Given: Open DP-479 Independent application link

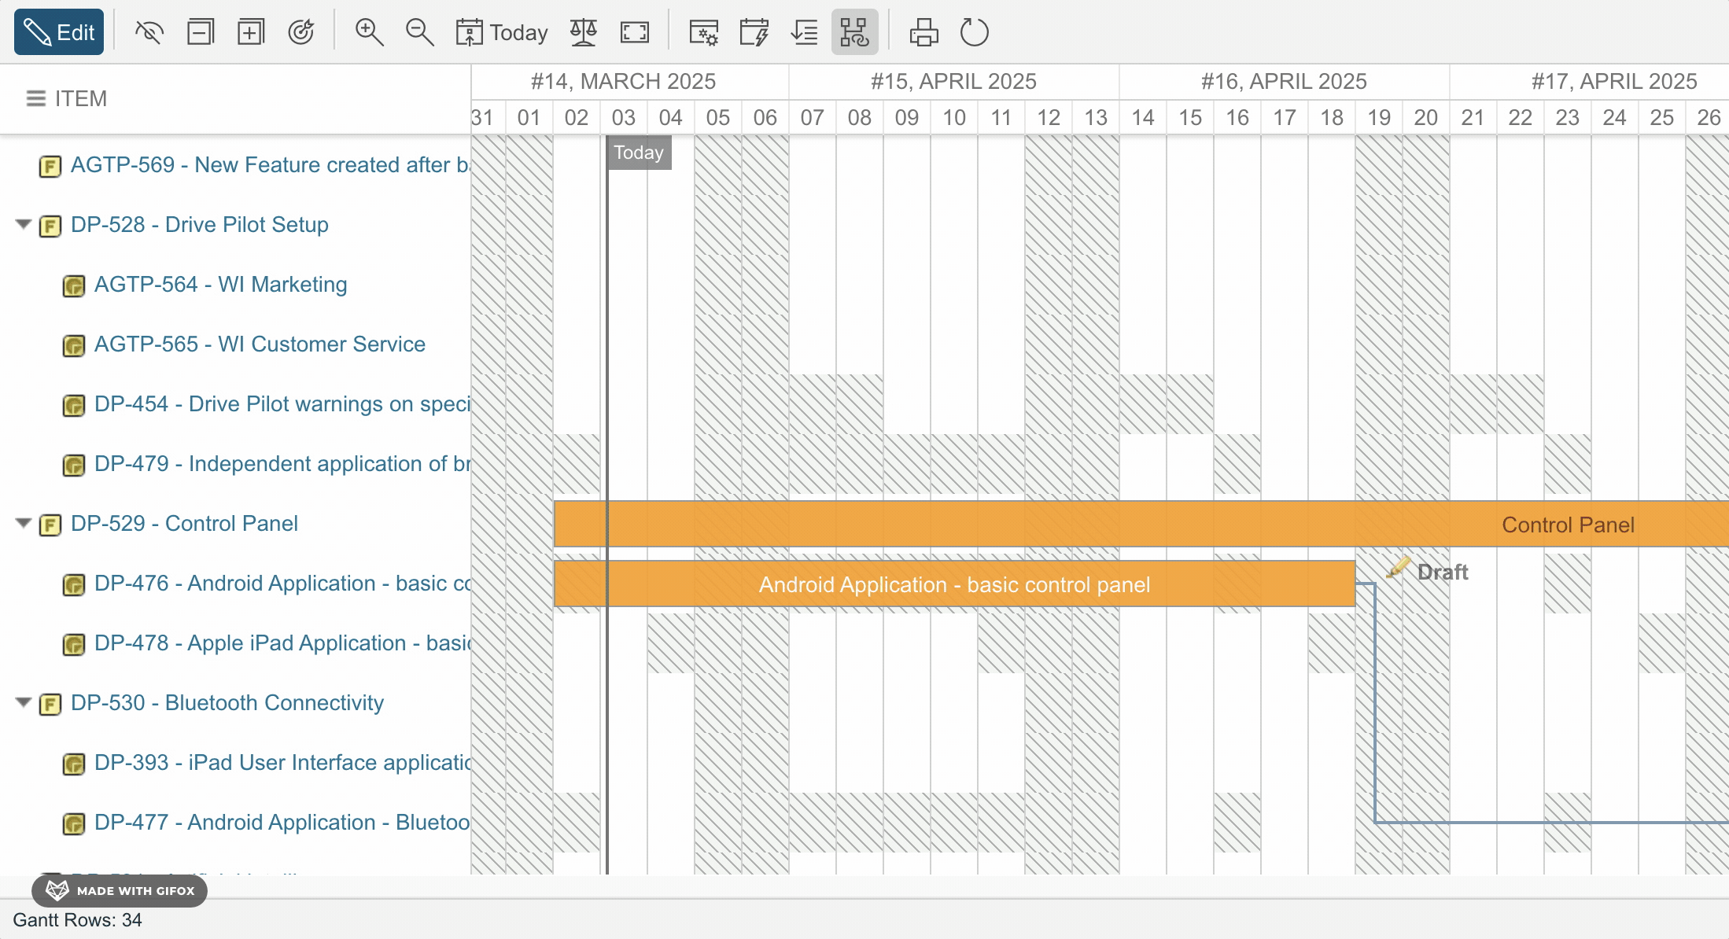Looking at the screenshot, I should 282,464.
